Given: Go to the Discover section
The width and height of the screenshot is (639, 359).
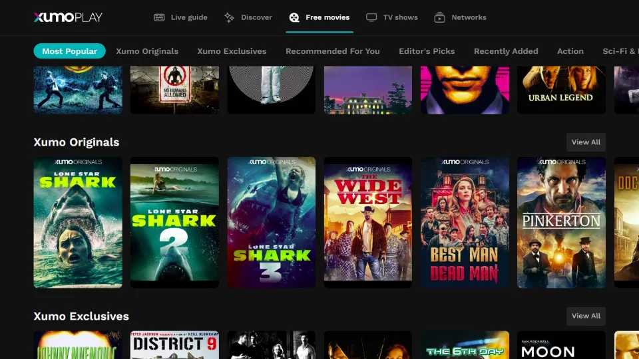Looking at the screenshot, I should coord(248,17).
